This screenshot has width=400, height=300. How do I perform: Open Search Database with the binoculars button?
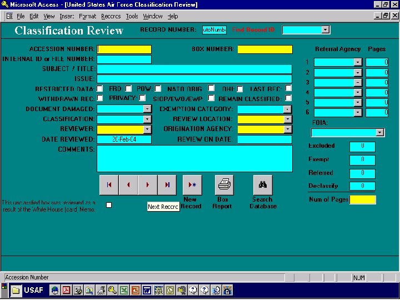pos(263,185)
